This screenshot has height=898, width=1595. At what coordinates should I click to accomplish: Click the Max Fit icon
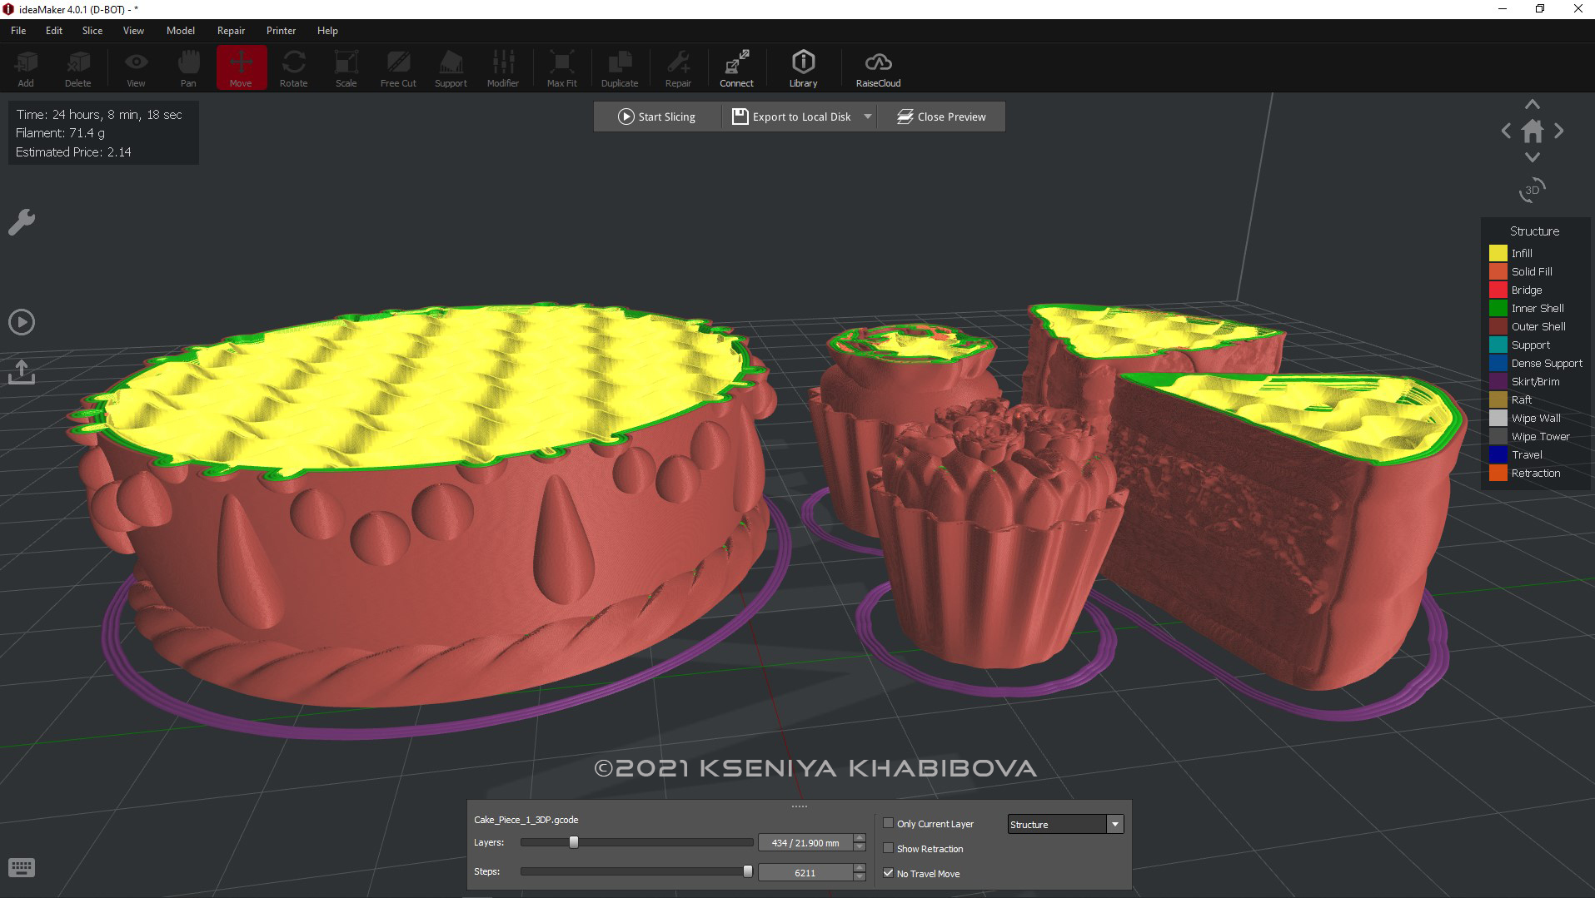tap(561, 67)
